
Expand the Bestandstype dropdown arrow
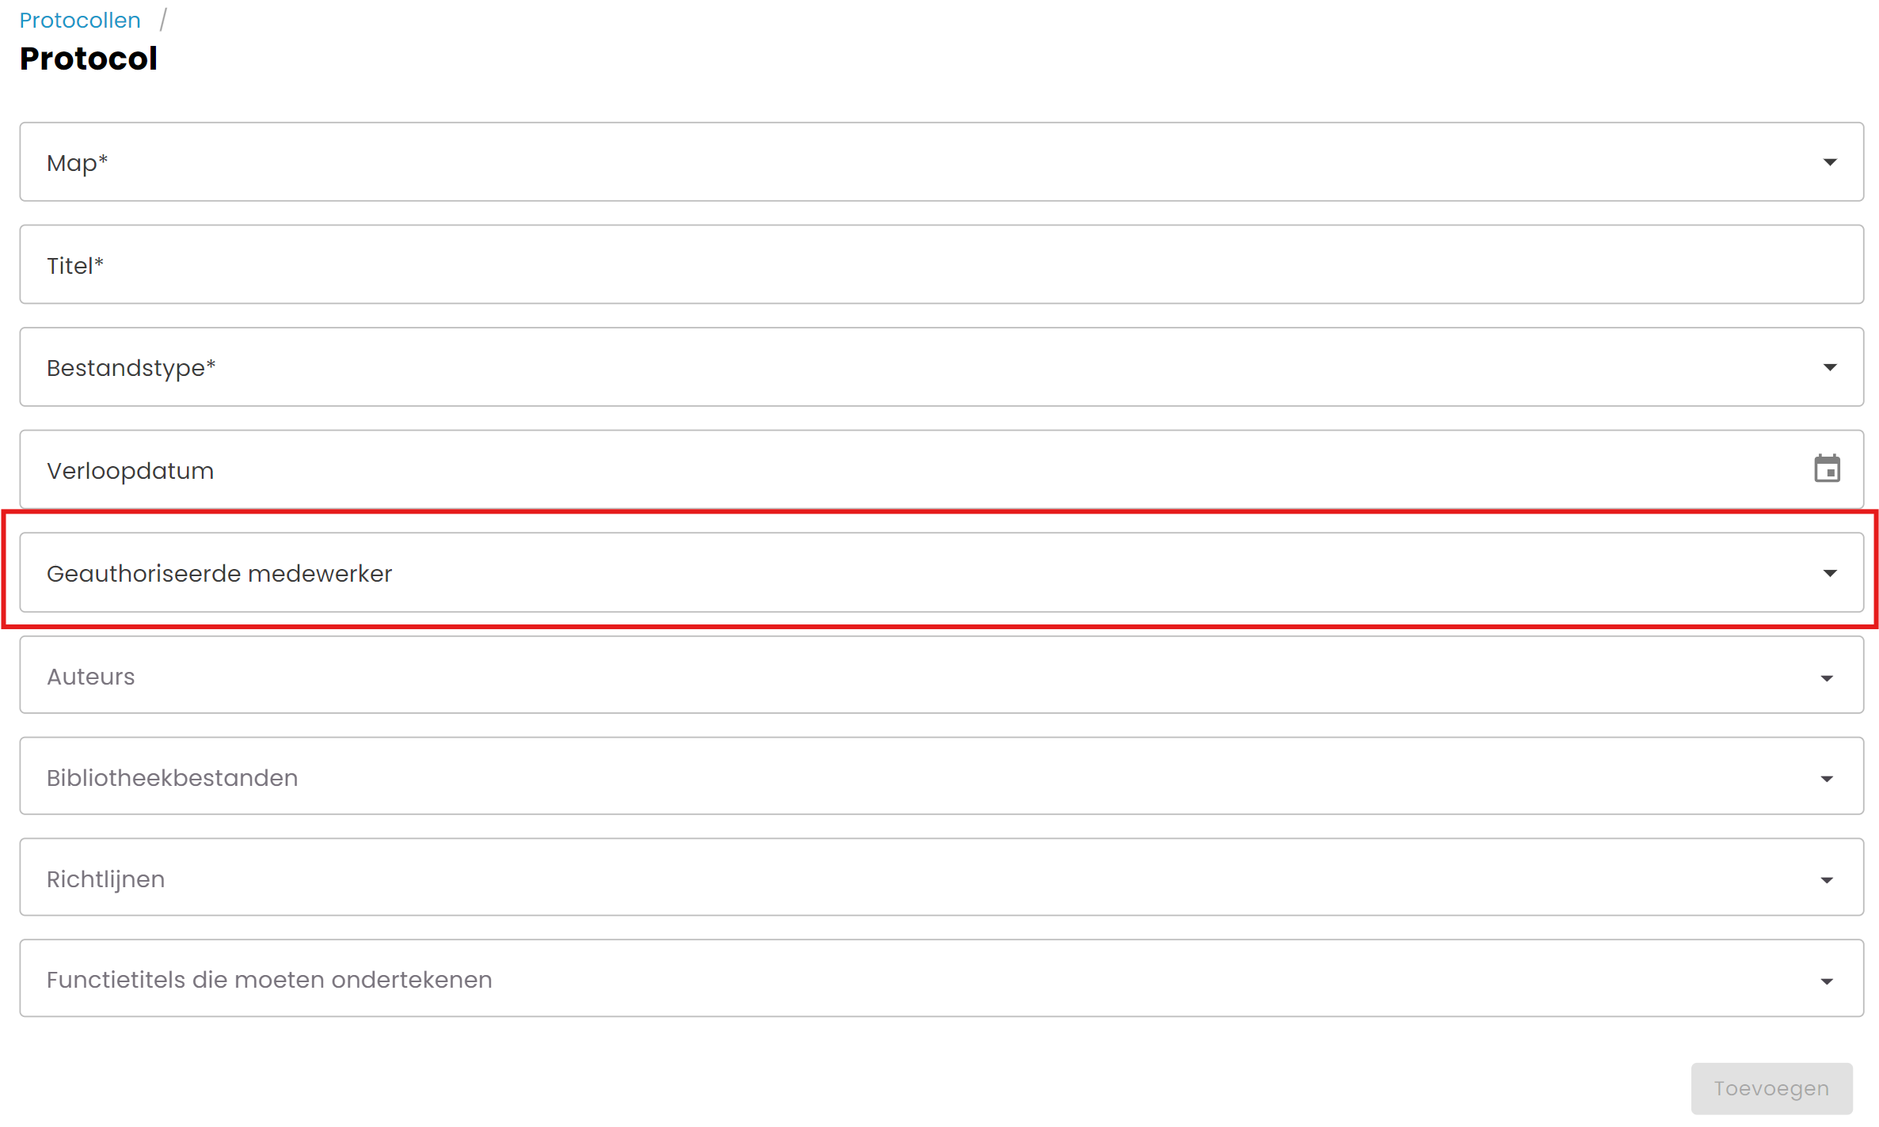point(1829,367)
